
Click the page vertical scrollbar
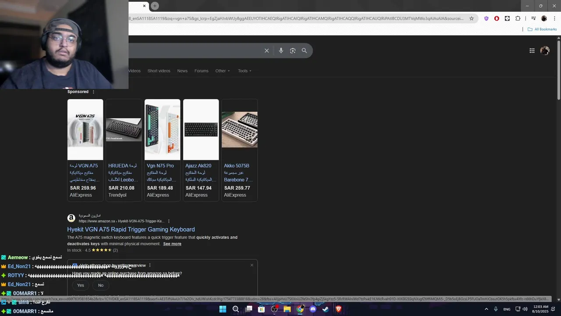click(558, 69)
